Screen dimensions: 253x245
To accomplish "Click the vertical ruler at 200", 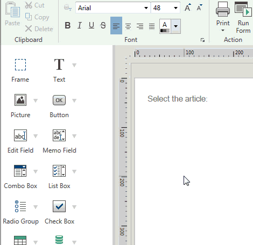I will click(122, 182).
